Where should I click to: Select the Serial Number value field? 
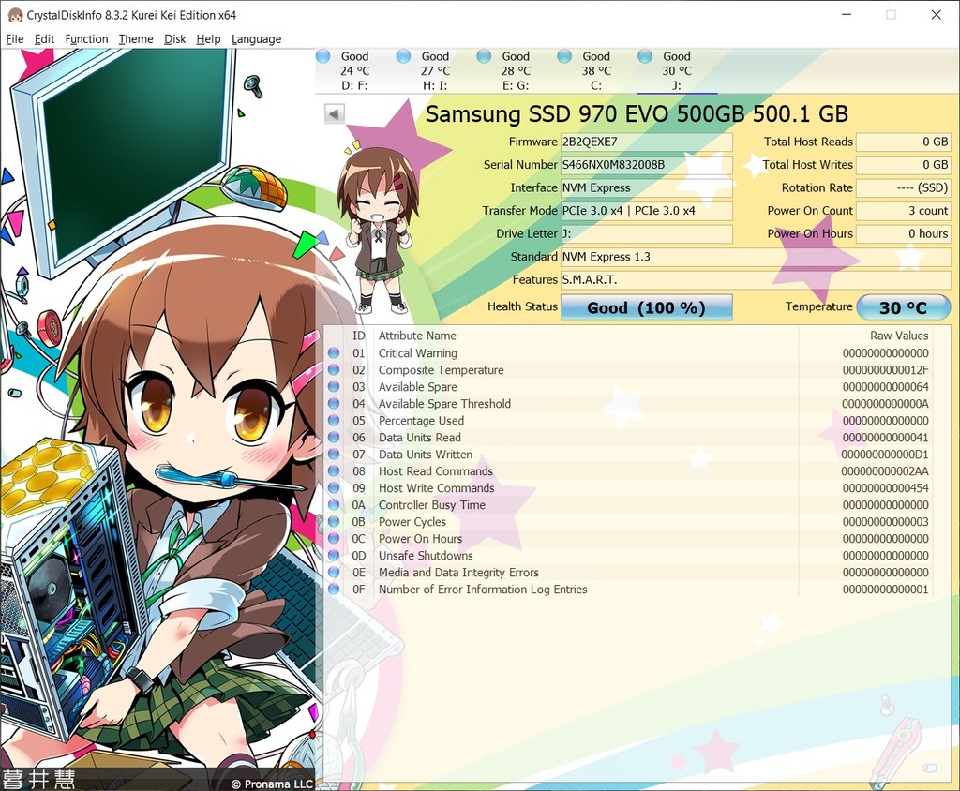click(x=647, y=164)
